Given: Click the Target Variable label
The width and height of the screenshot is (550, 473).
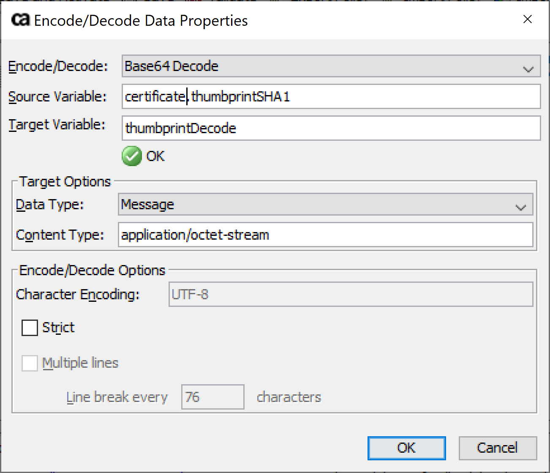Looking at the screenshot, I should click(57, 125).
